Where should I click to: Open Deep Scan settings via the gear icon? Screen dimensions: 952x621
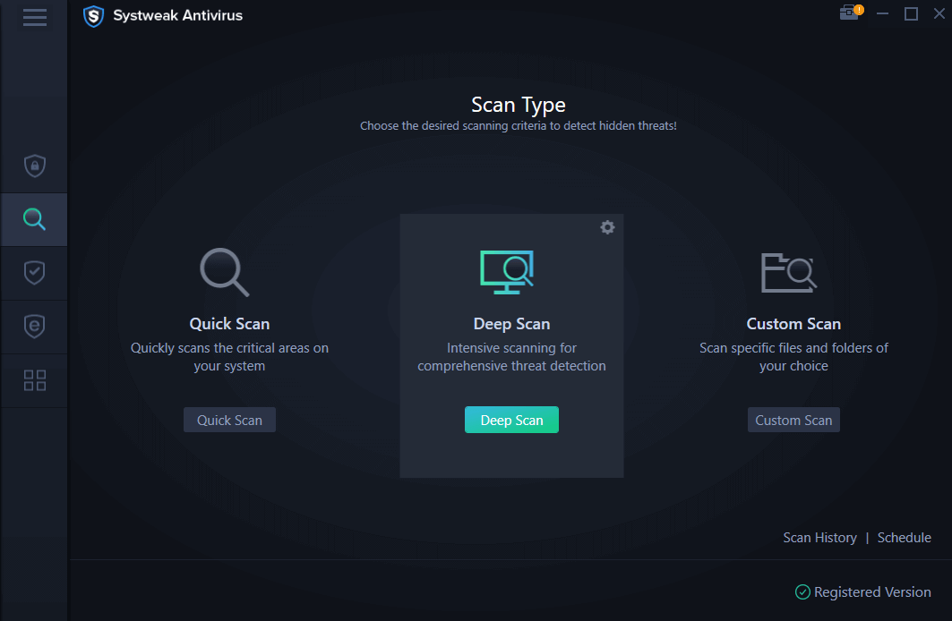click(608, 227)
